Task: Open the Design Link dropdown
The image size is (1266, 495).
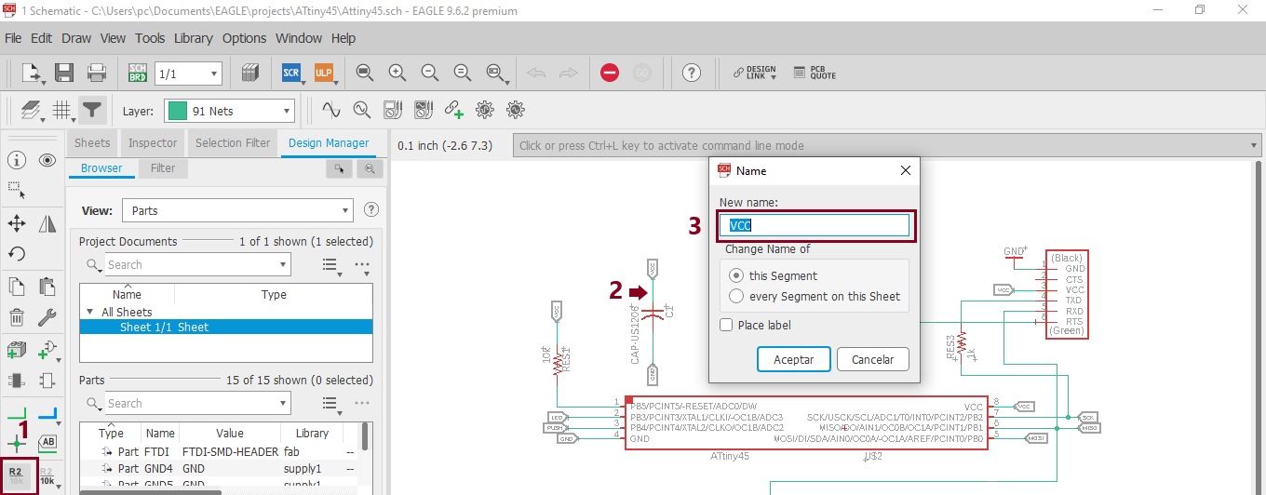Action: point(755,73)
